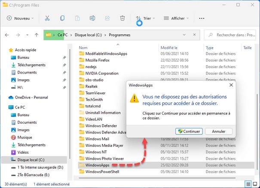Switch to details view in status bar

248,184
